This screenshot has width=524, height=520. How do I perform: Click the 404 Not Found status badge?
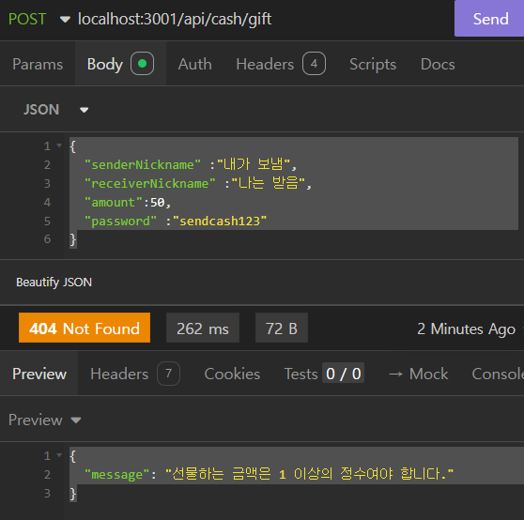pyautogui.click(x=85, y=328)
